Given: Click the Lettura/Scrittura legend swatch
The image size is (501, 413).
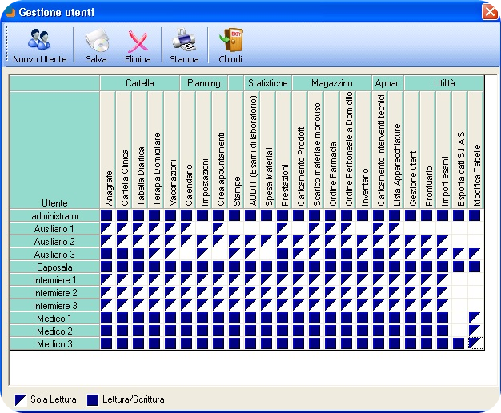Looking at the screenshot, I should click(x=93, y=400).
